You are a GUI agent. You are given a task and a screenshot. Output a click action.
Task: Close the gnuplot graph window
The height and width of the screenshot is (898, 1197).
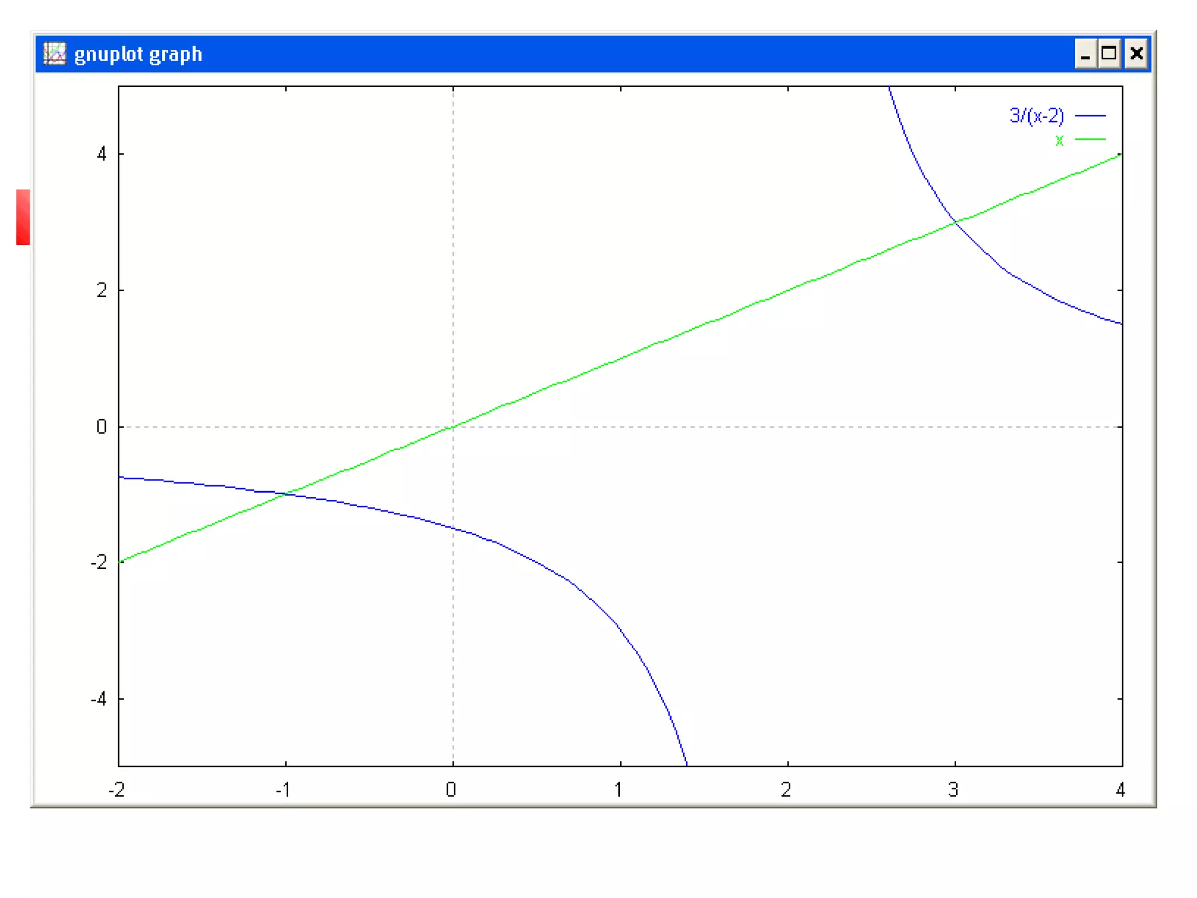[1136, 54]
